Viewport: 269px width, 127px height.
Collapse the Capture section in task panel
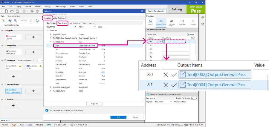coord(3,30)
